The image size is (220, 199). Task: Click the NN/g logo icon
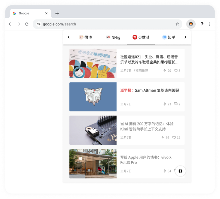tap(108, 37)
